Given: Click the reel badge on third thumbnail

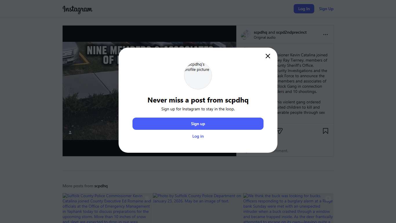Looking at the screenshot, I should pos(328,198).
